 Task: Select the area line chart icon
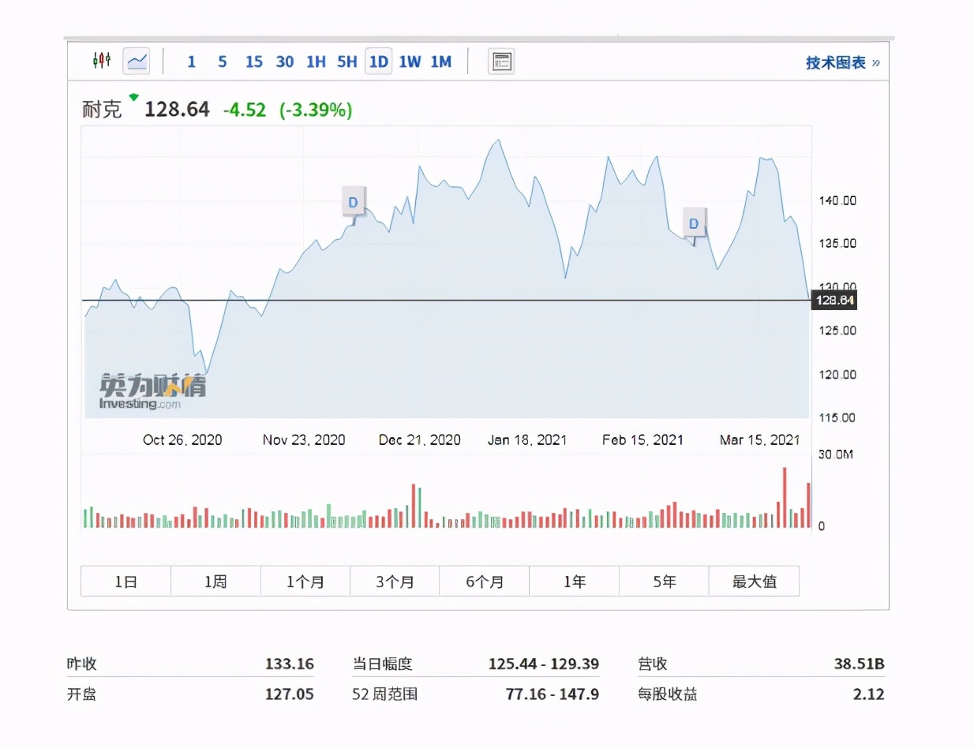click(x=137, y=61)
